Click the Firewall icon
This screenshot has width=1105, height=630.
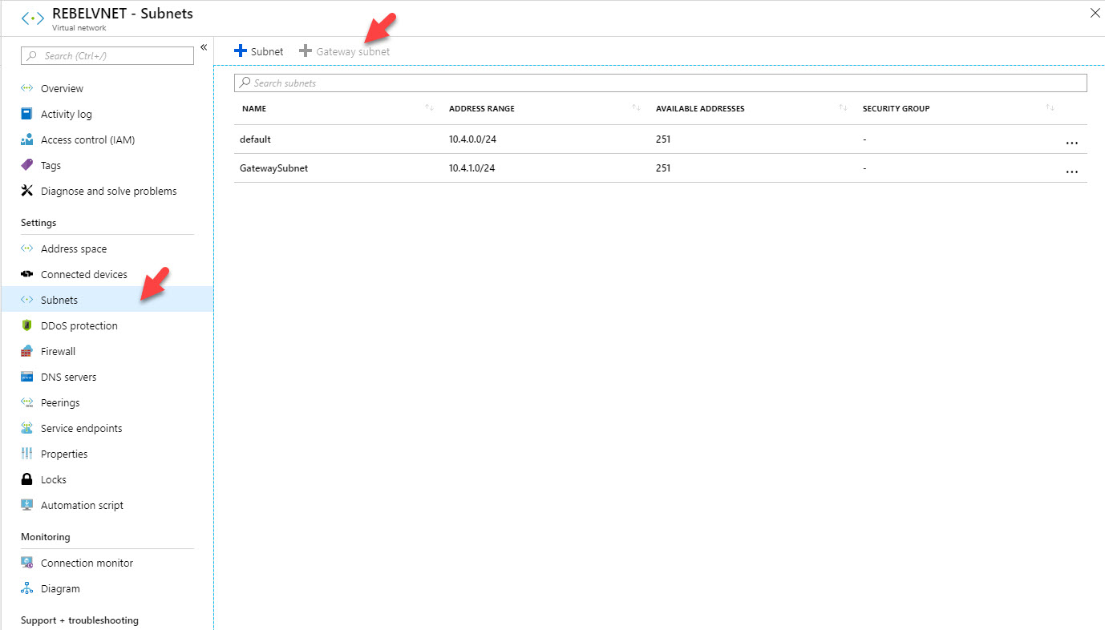(26, 351)
